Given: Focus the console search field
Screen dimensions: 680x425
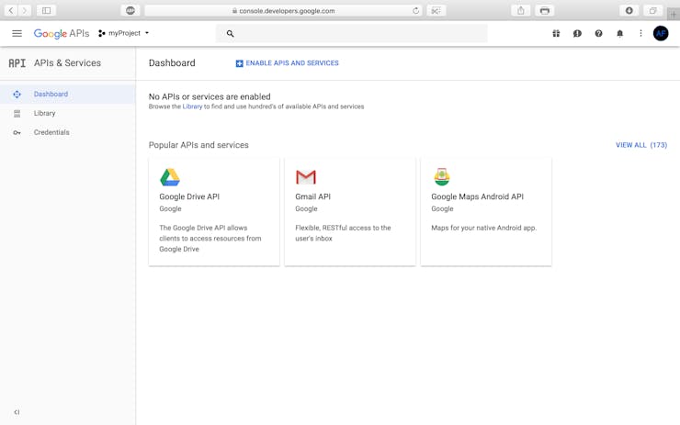Looking at the screenshot, I should coord(352,33).
